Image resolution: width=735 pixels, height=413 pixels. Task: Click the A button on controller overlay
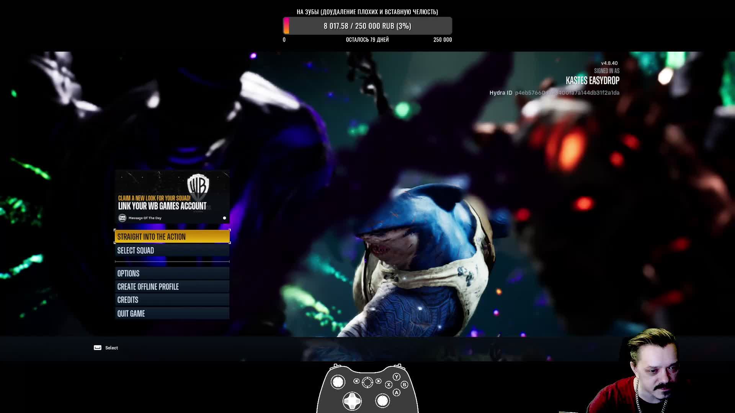[x=397, y=392]
